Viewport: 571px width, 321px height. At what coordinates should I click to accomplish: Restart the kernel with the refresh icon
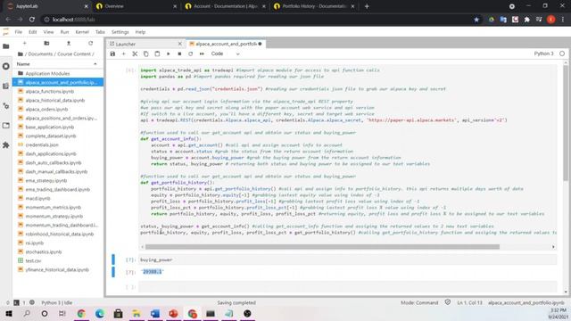[x=190, y=53]
